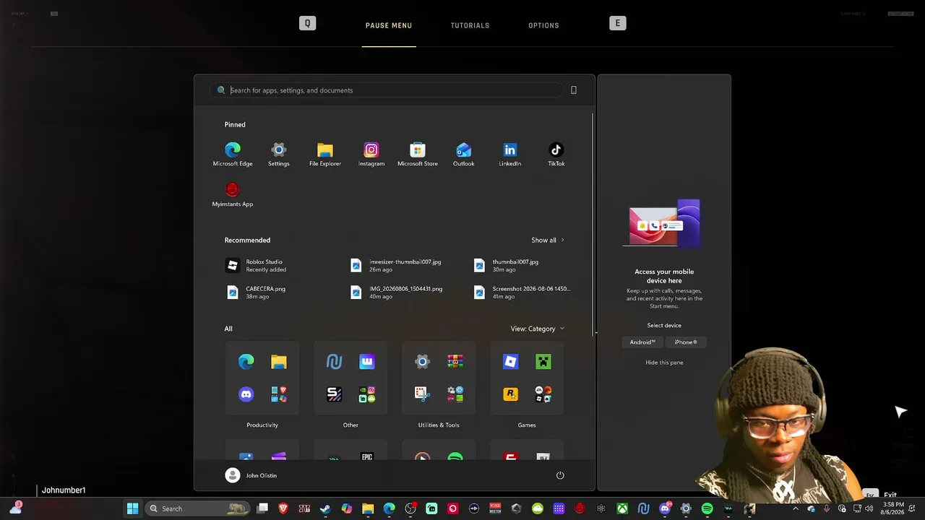Image resolution: width=925 pixels, height=520 pixels.
Task: Select iPhone as mobile device
Action: point(686,342)
